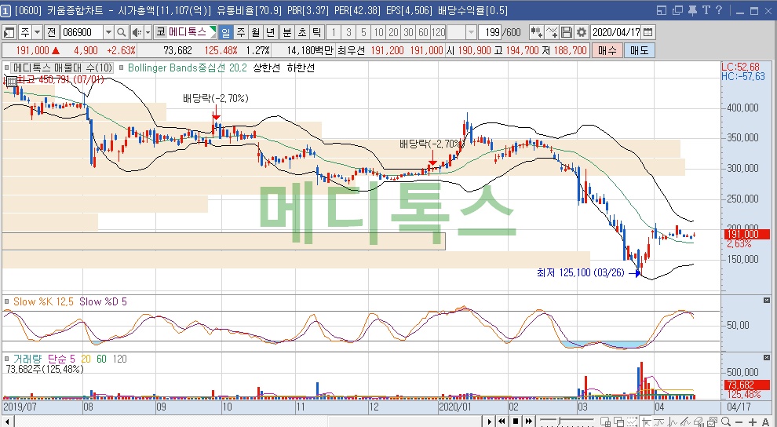
Task: Pin the chart window with pushpin icon
Action: pos(692,10)
